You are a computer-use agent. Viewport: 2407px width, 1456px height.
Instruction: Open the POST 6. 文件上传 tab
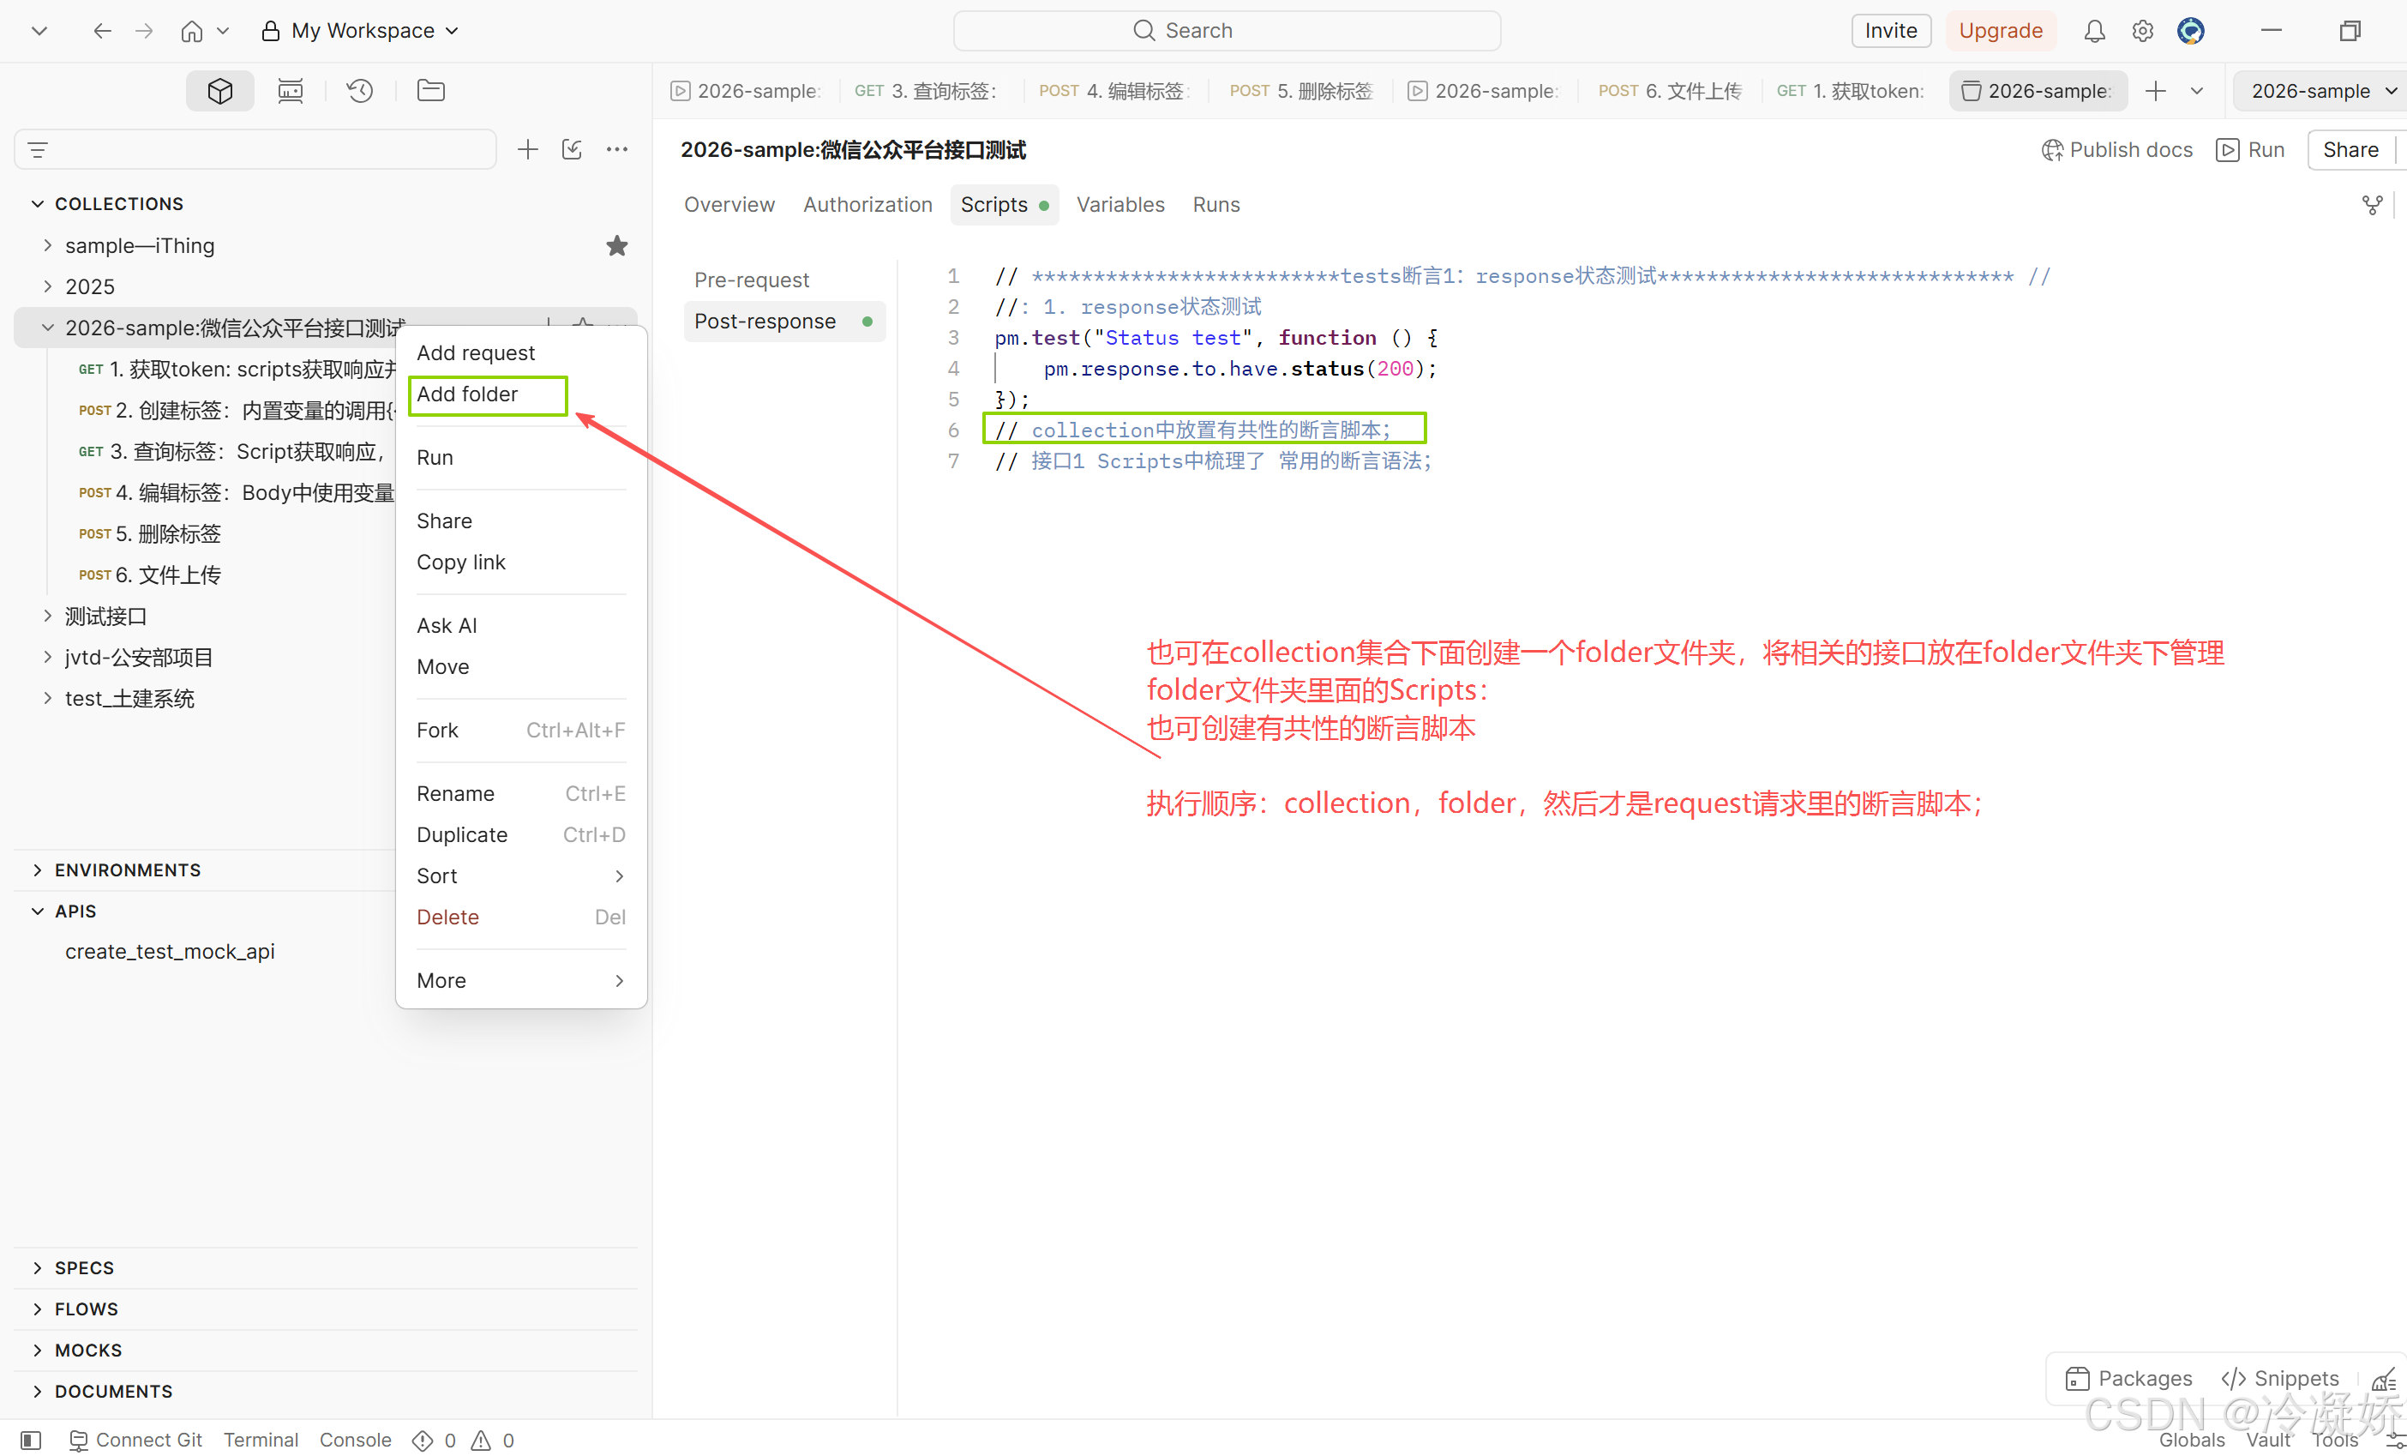point(1670,91)
